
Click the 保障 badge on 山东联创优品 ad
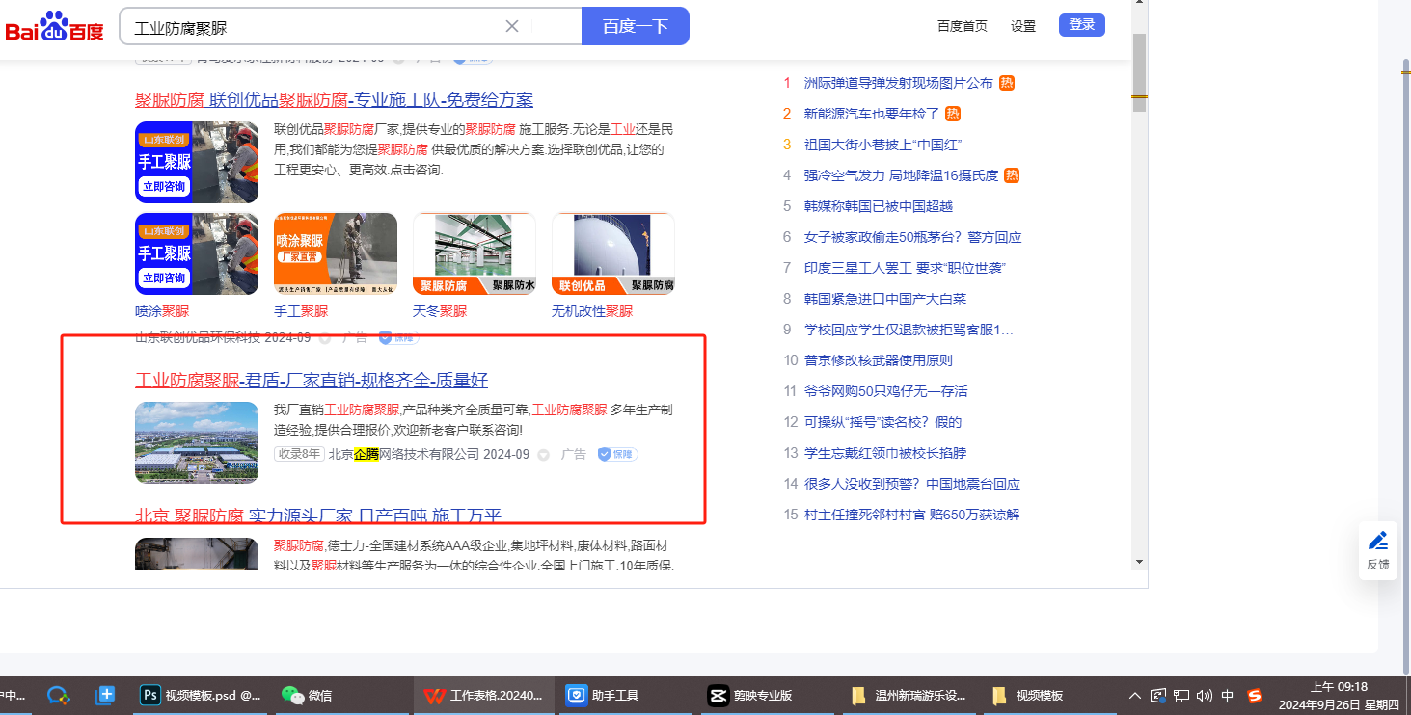(398, 337)
